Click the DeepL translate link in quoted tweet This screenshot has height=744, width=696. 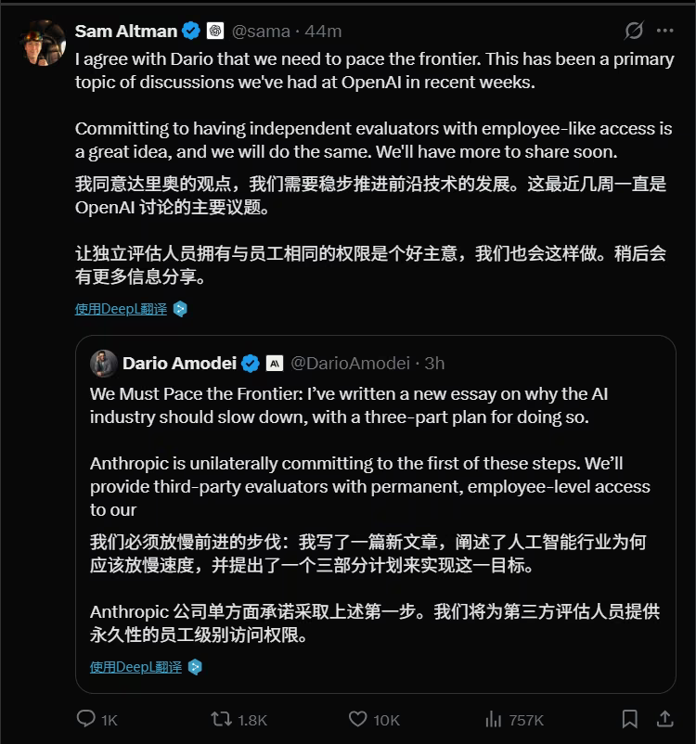[135, 667]
